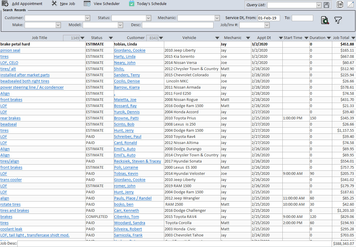Image resolution: width=356 pixels, height=247 pixels.
Task: Open the Job Total column filter arrow
Action: pyautogui.click(x=353, y=38)
